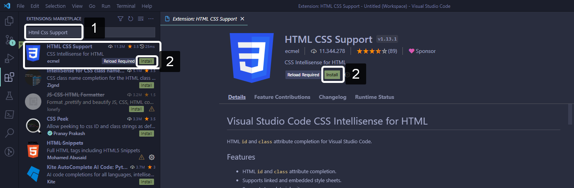This screenshot has height=188, width=574.
Task: Open manage gear for HTML Snippets
Action: [x=152, y=157]
